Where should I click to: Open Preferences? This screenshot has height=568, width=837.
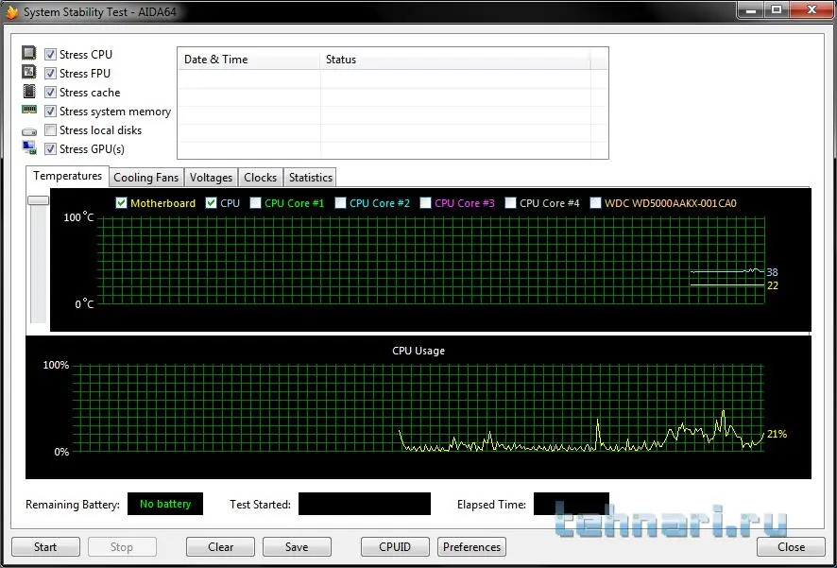point(472,546)
